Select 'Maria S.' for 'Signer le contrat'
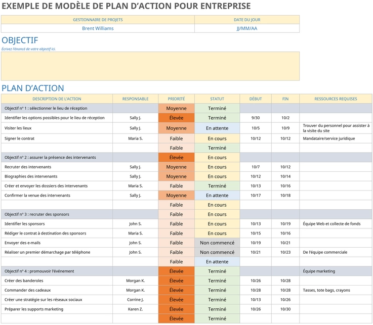The height and width of the screenshot is (325, 373). (135, 138)
